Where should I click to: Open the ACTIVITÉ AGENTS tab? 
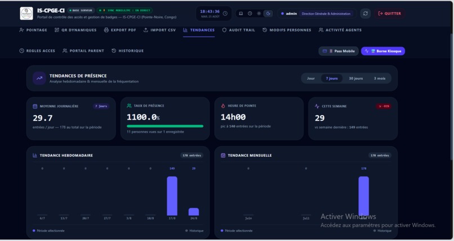click(340, 30)
